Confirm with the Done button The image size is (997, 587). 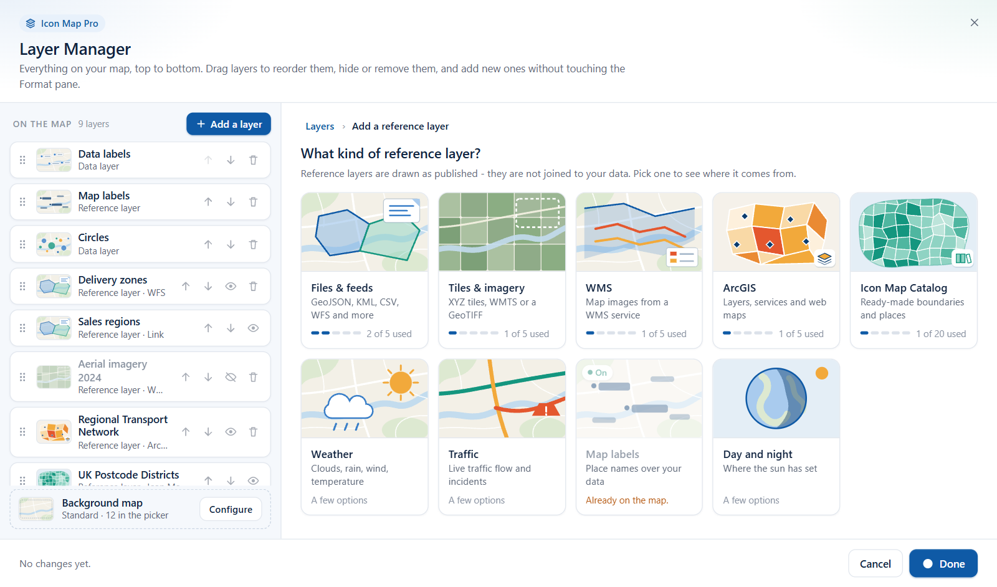click(943, 563)
